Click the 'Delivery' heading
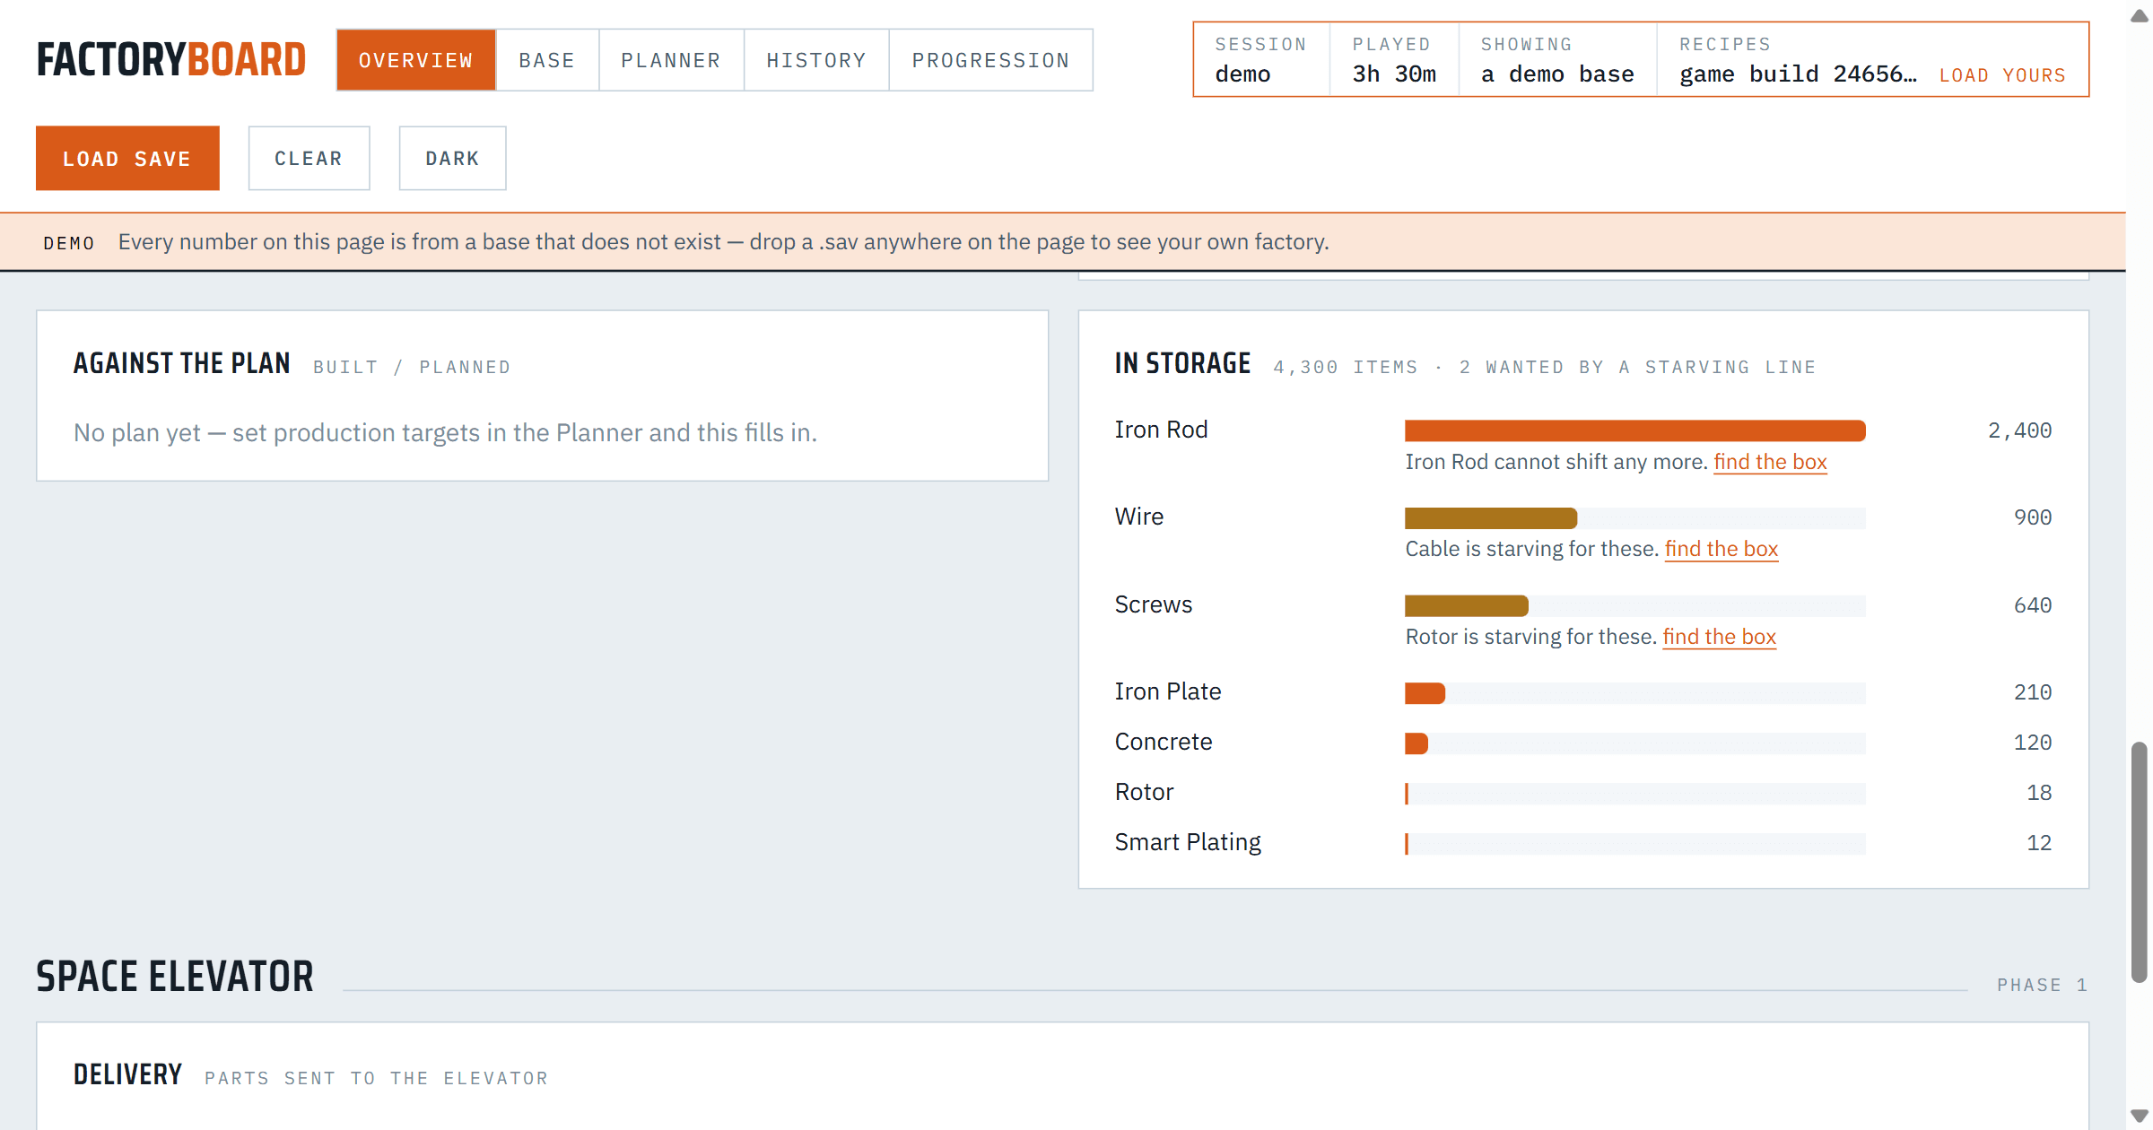The width and height of the screenshot is (2153, 1130). click(127, 1074)
